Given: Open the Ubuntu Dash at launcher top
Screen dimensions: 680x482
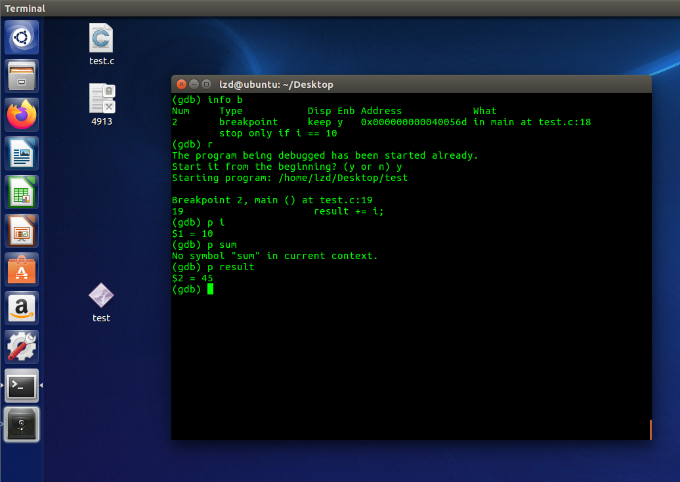Looking at the screenshot, I should pyautogui.click(x=21, y=37).
